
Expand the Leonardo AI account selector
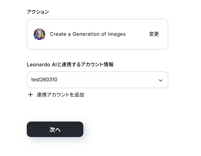(x=97, y=80)
